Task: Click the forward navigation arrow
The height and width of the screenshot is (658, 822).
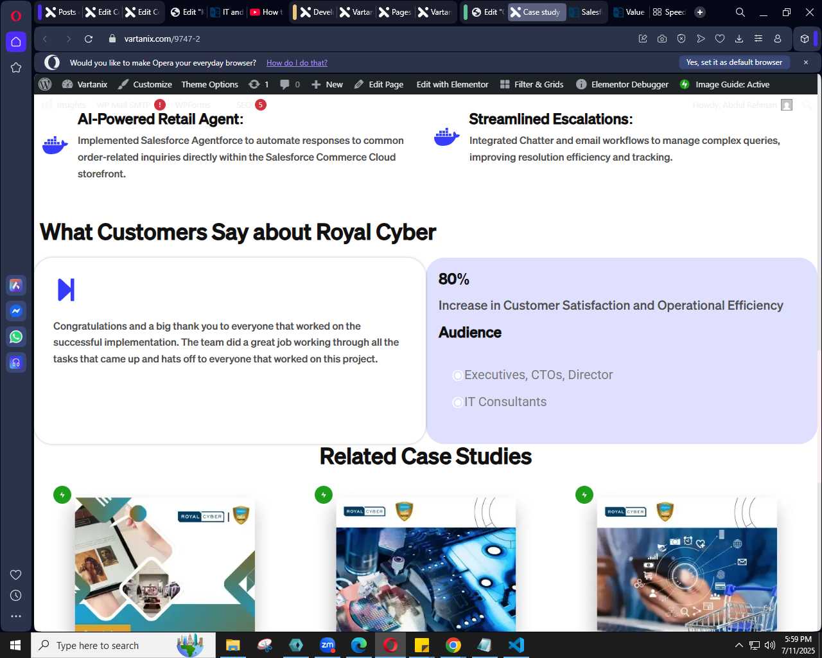Action: pyautogui.click(x=68, y=39)
